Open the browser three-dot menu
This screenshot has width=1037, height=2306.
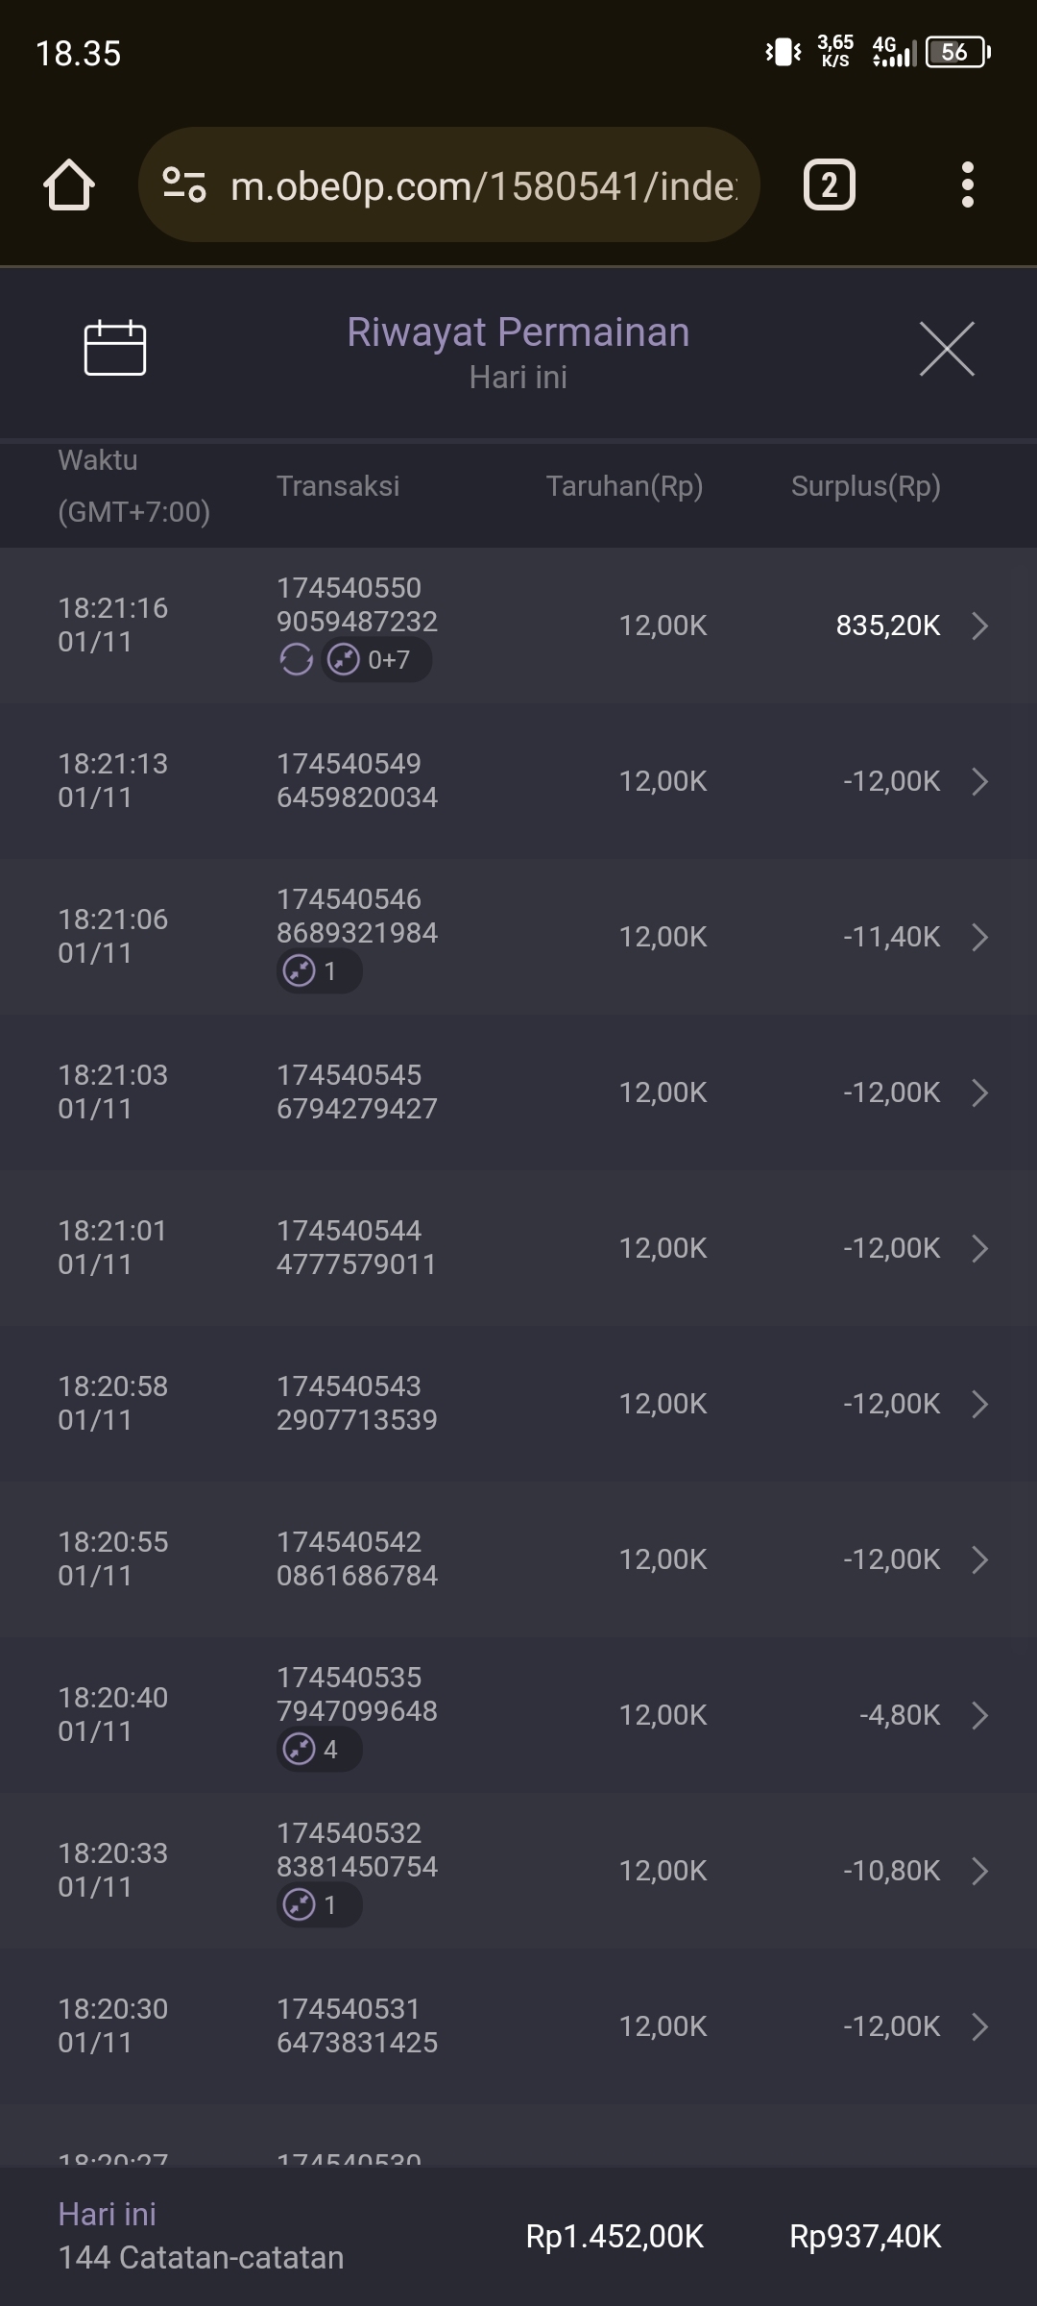967,184
